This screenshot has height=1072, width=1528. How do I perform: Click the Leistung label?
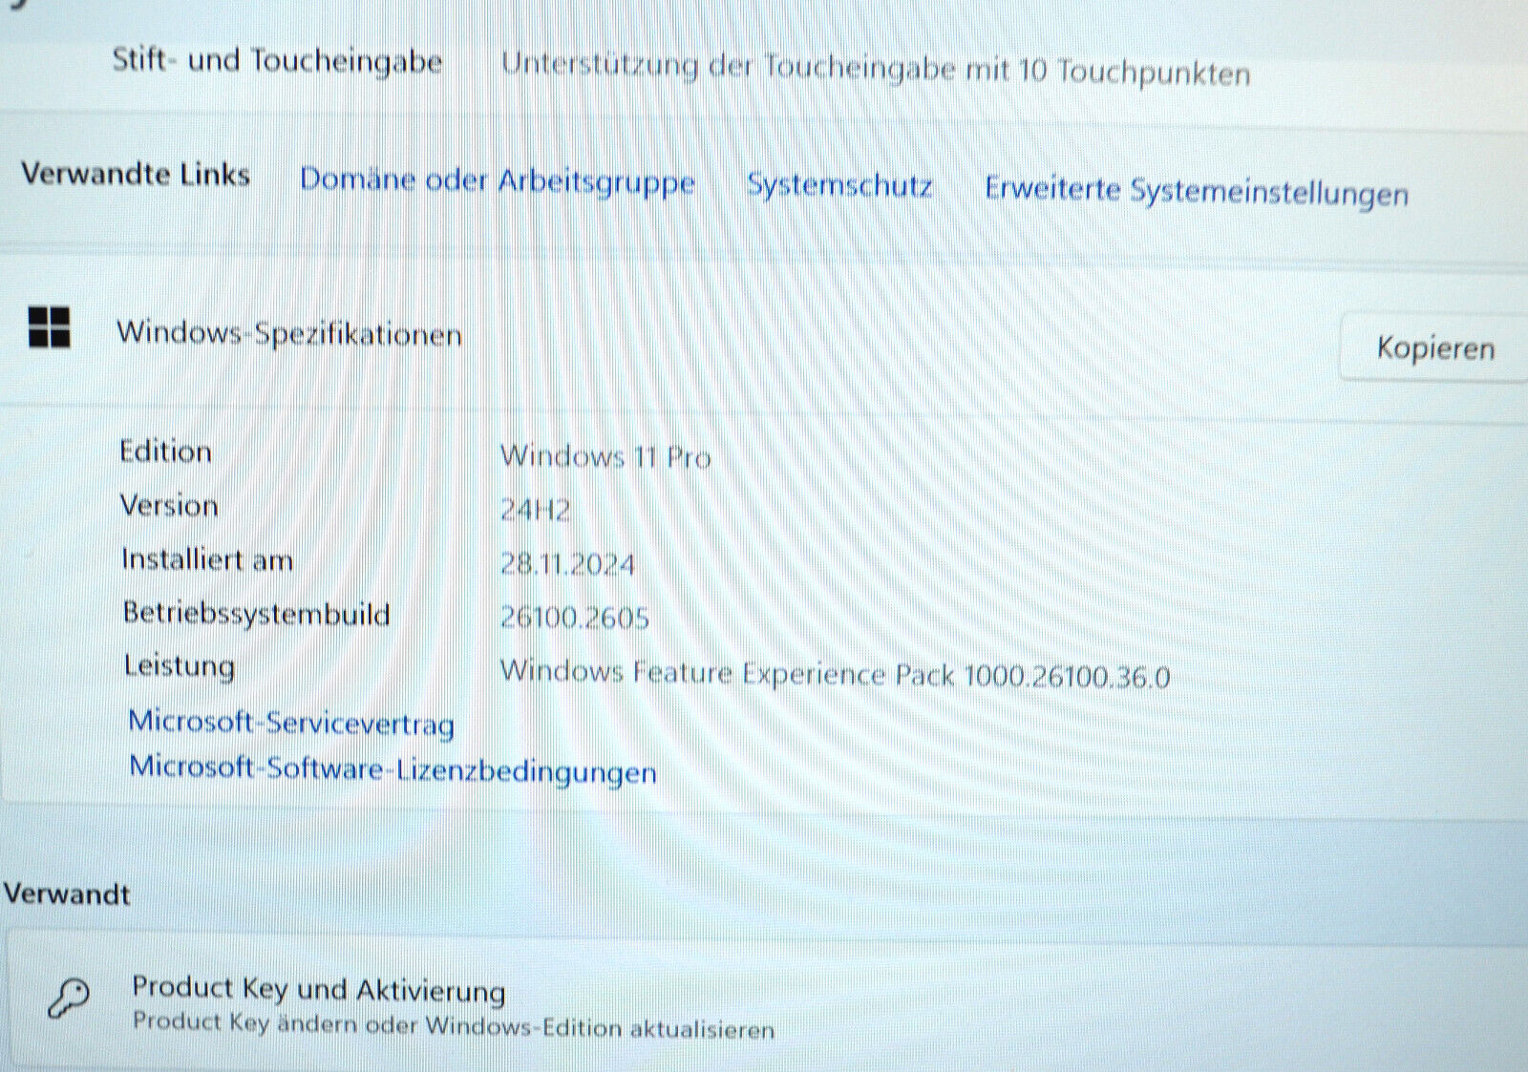click(180, 665)
